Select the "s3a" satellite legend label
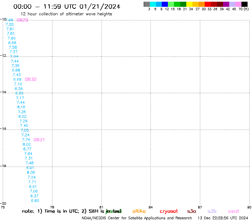252x221 pixels. [191, 211]
